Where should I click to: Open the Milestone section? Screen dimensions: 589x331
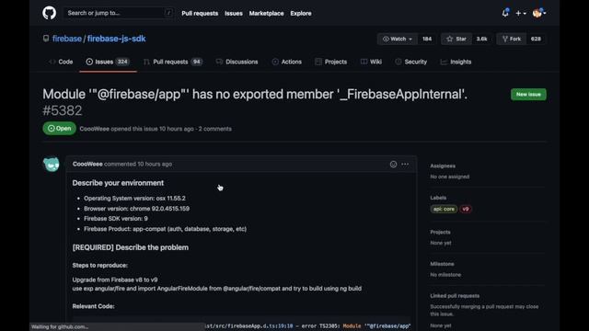click(x=442, y=264)
